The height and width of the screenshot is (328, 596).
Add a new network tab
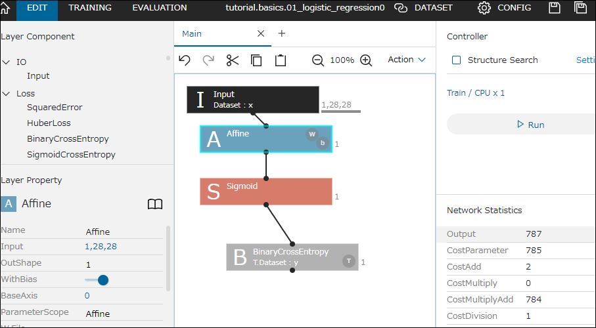282,33
